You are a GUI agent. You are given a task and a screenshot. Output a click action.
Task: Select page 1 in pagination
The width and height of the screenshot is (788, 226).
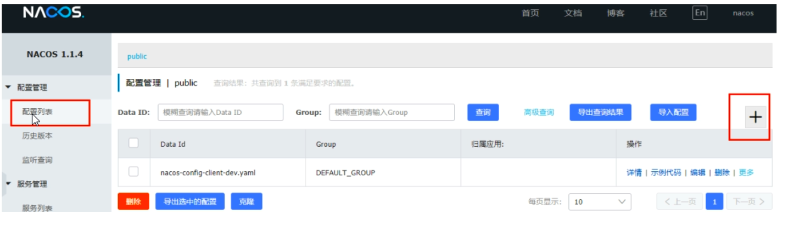point(714,202)
